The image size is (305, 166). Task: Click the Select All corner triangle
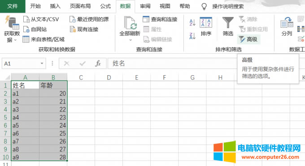click(x=7, y=78)
